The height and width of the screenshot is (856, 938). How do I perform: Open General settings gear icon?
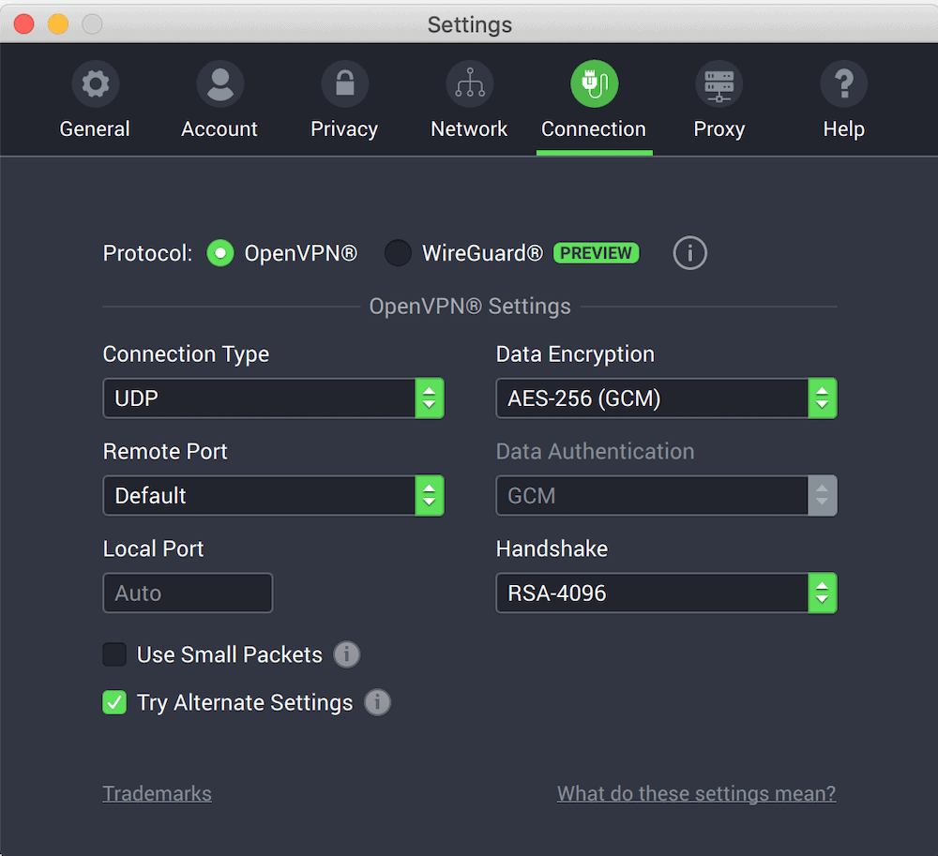coord(95,85)
